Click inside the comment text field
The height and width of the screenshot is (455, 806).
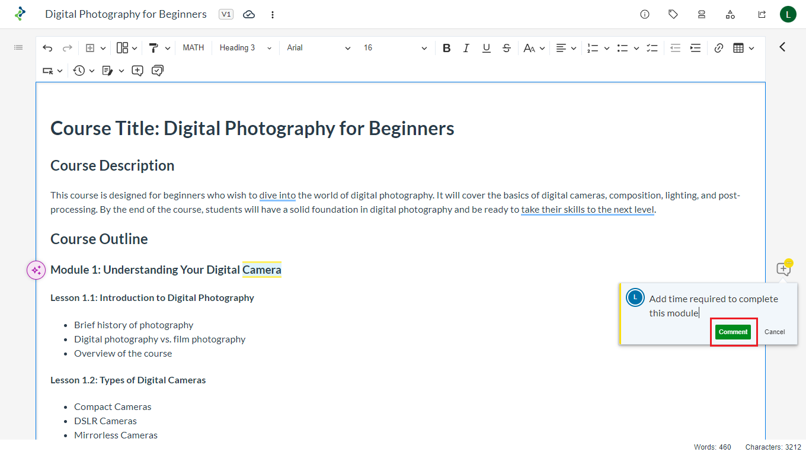click(x=714, y=306)
